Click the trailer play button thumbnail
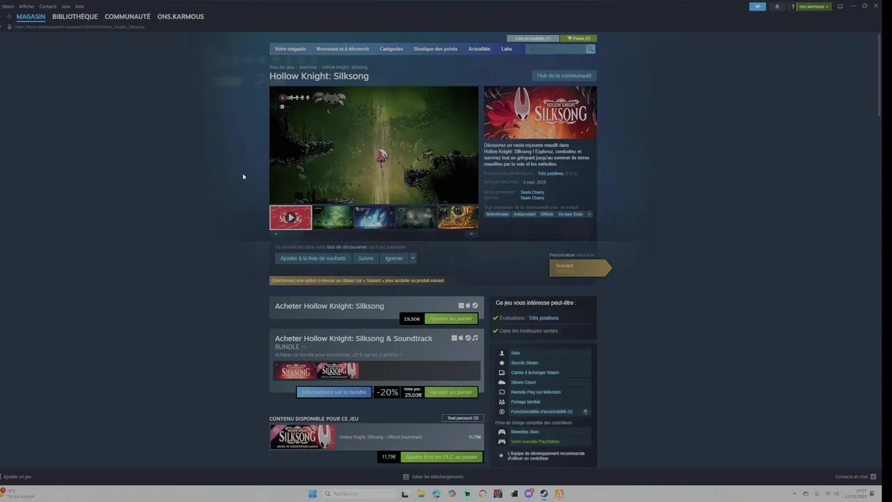 (291, 218)
